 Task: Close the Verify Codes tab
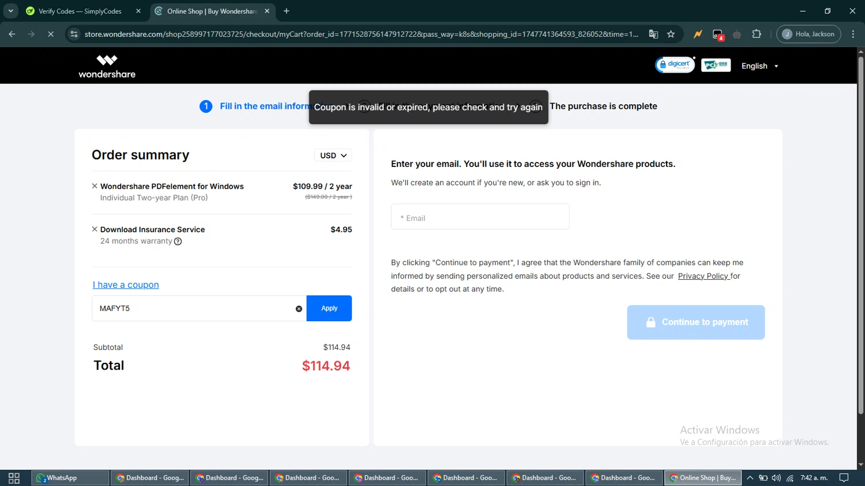(138, 11)
